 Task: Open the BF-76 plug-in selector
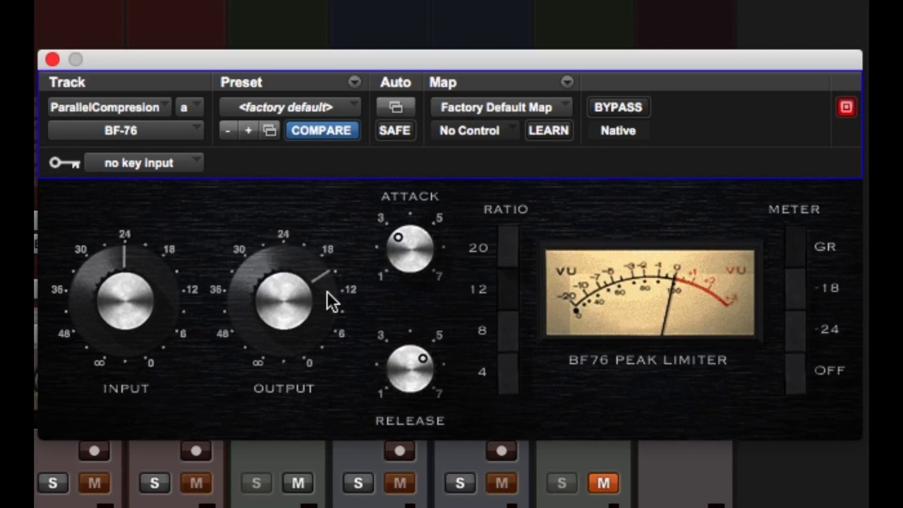[126, 131]
